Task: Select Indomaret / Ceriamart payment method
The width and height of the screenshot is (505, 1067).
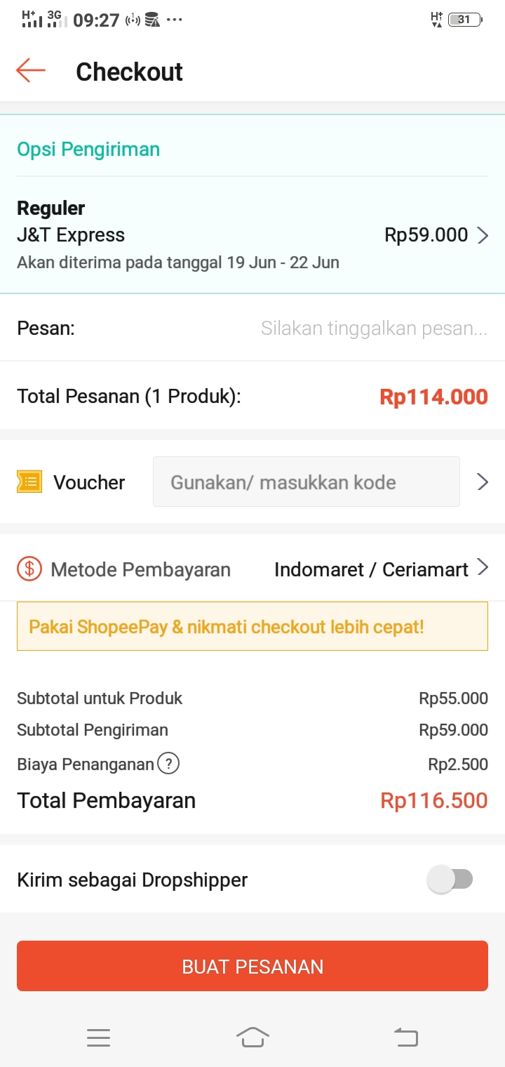Action: (x=371, y=569)
